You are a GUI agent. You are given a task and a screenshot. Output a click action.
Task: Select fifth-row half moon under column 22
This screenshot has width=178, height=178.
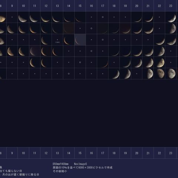(x=161, y=63)
